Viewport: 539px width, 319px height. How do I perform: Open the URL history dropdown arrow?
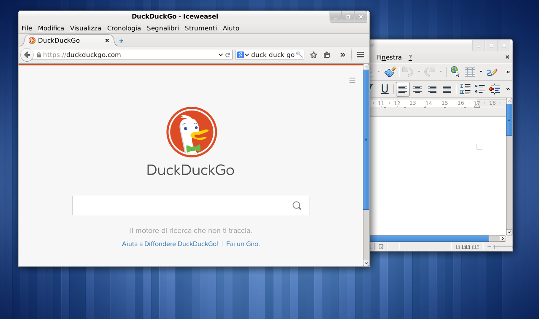pos(221,55)
